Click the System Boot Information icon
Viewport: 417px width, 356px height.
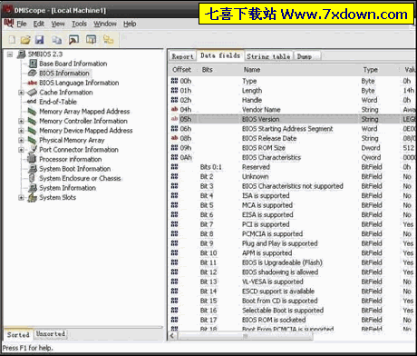[x=33, y=169]
